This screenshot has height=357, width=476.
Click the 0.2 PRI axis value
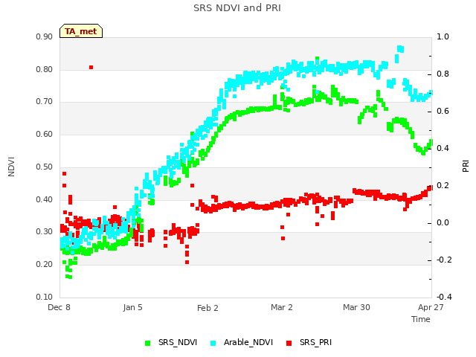443,185
